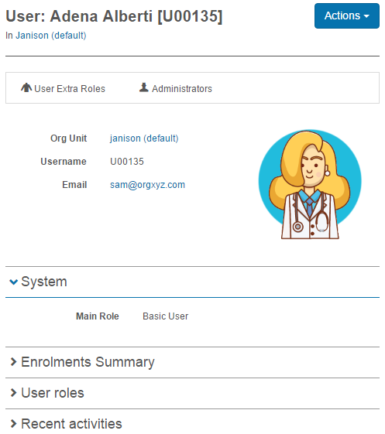Image resolution: width=385 pixels, height=434 pixels.
Task: Open the Administrators tab
Action: click(175, 88)
